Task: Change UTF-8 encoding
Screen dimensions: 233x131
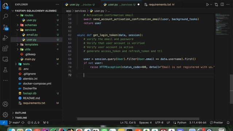Action: coord(159,123)
